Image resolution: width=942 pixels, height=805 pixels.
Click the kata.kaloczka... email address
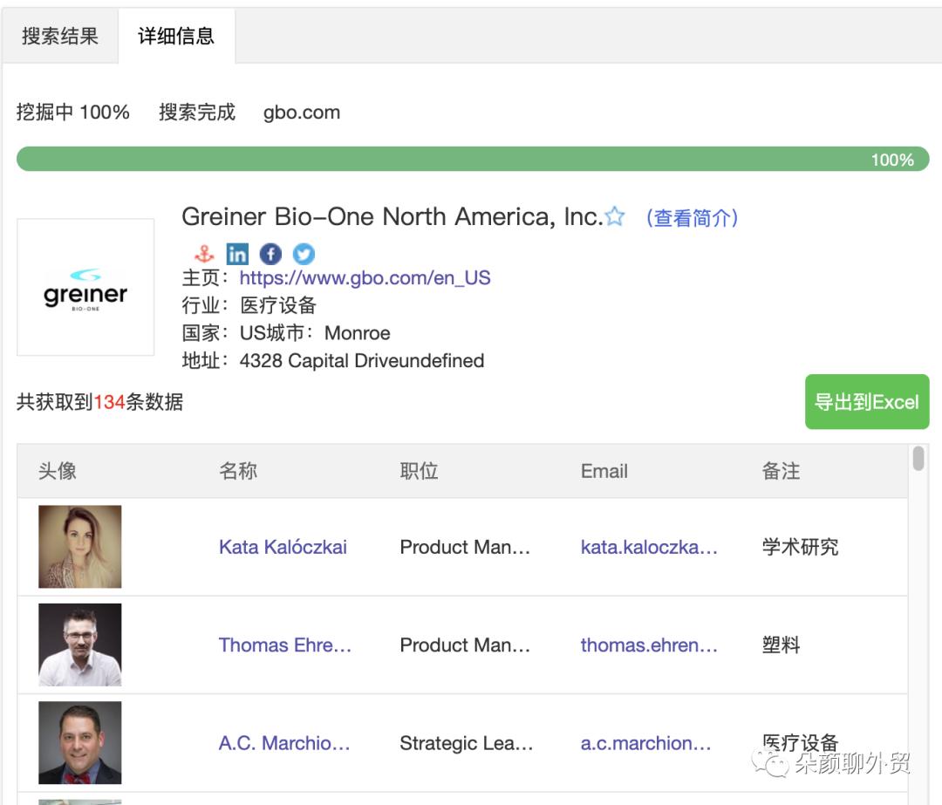tap(649, 547)
